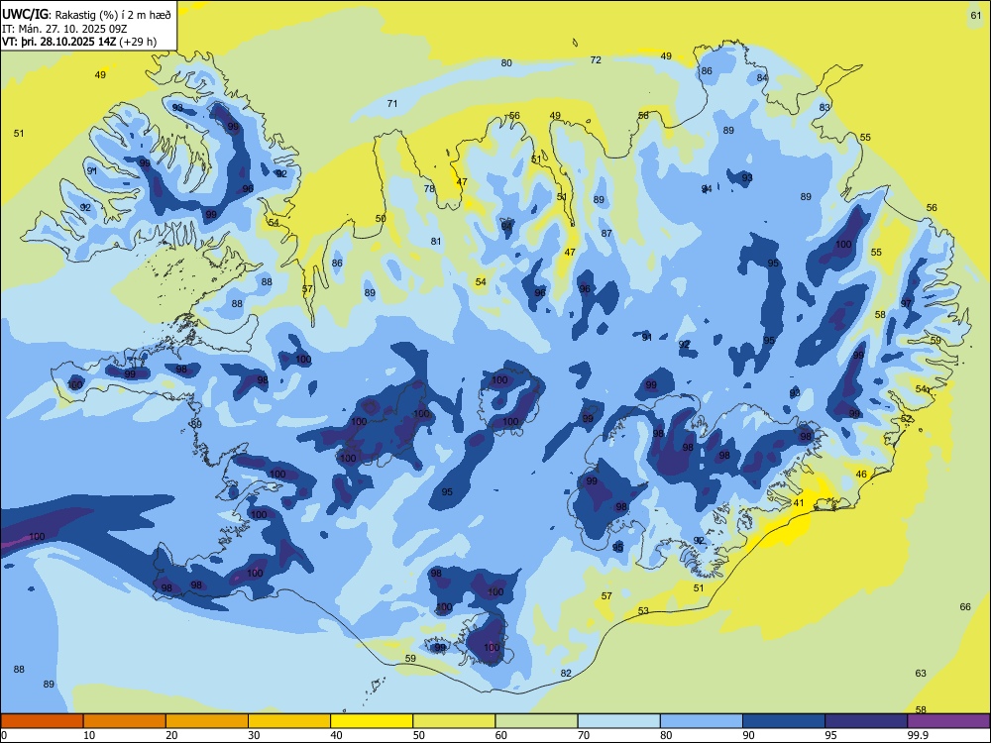991x743 pixels.
Task: Click the medium blue 80–90 legend swatch
Action: coord(702,721)
